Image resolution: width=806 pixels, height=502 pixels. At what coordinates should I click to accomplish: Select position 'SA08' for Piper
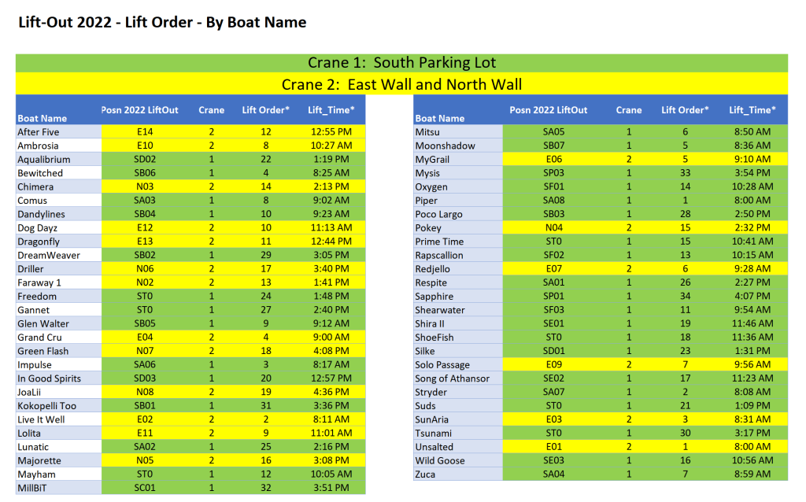(553, 201)
